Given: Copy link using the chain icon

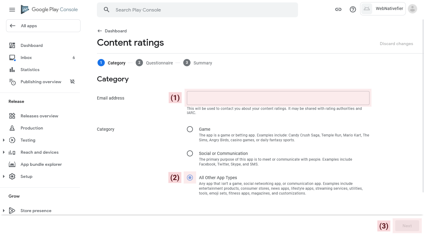Looking at the screenshot, I should tap(338, 9).
